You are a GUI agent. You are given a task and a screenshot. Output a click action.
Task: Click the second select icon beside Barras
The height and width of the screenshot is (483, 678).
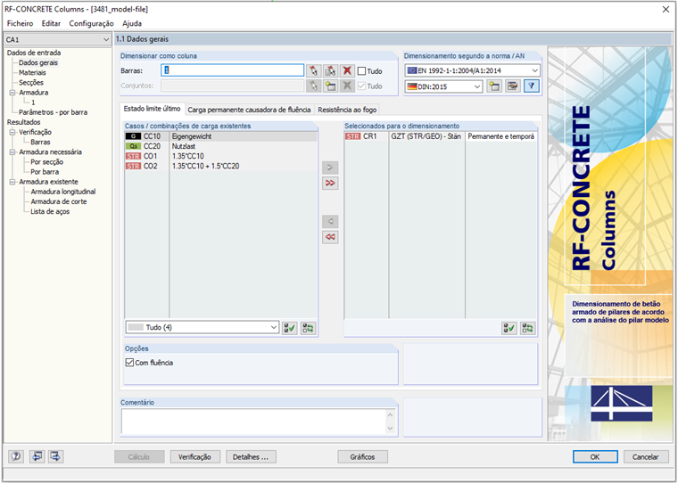(x=330, y=71)
